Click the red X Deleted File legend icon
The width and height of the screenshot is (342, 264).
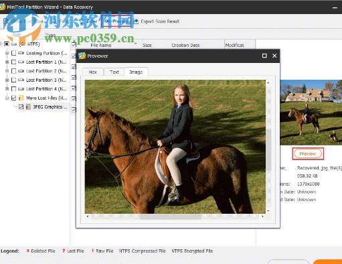click(28, 251)
